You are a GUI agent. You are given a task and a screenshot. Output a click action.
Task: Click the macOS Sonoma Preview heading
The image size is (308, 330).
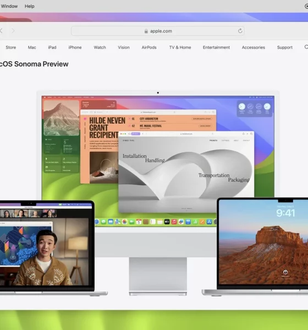(x=34, y=64)
